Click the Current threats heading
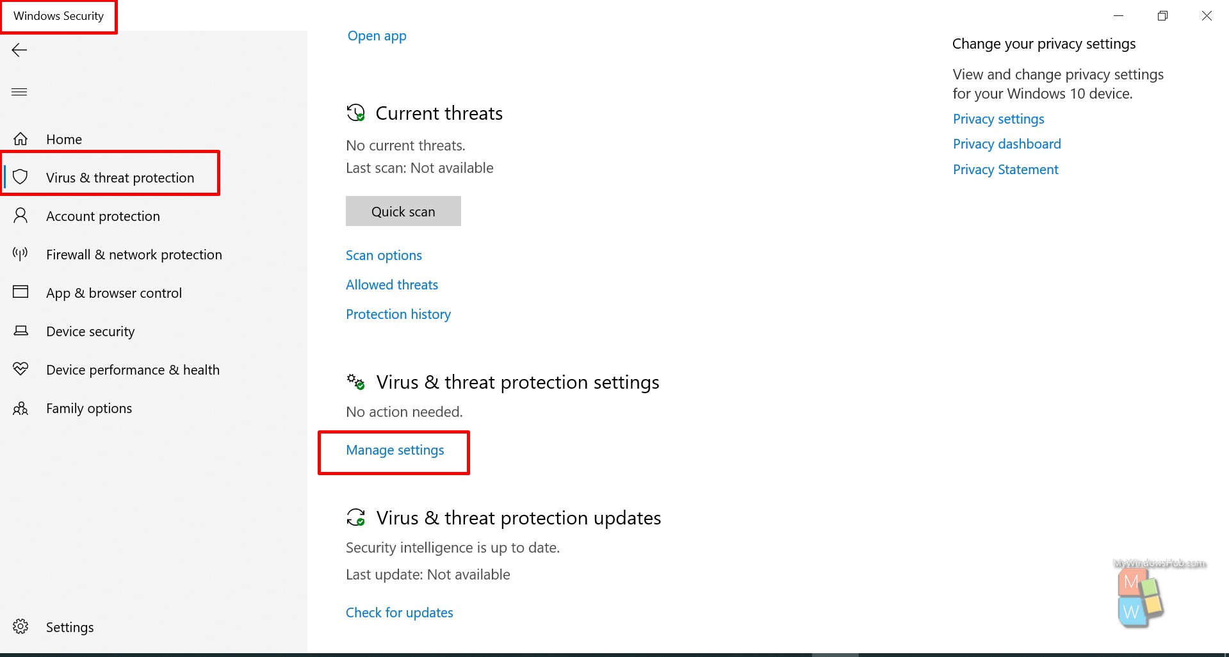This screenshot has height=657, width=1229. point(439,113)
